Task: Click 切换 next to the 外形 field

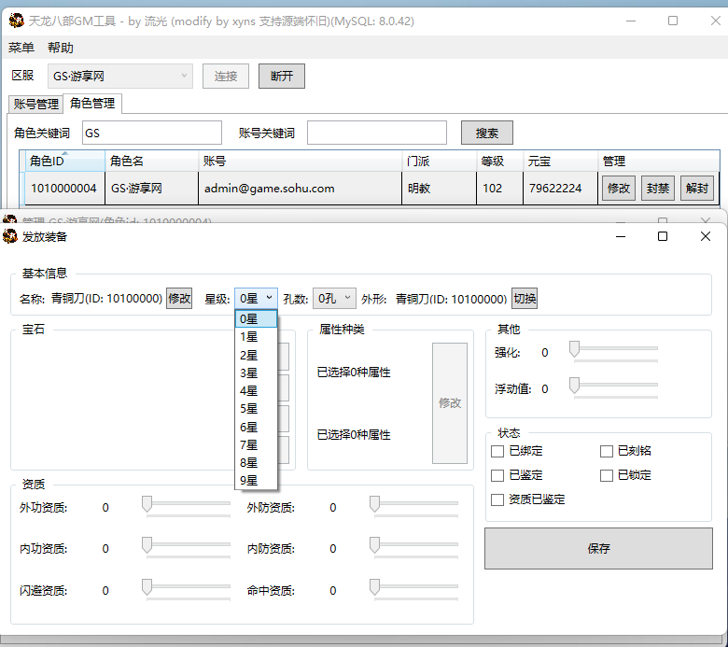Action: click(525, 299)
